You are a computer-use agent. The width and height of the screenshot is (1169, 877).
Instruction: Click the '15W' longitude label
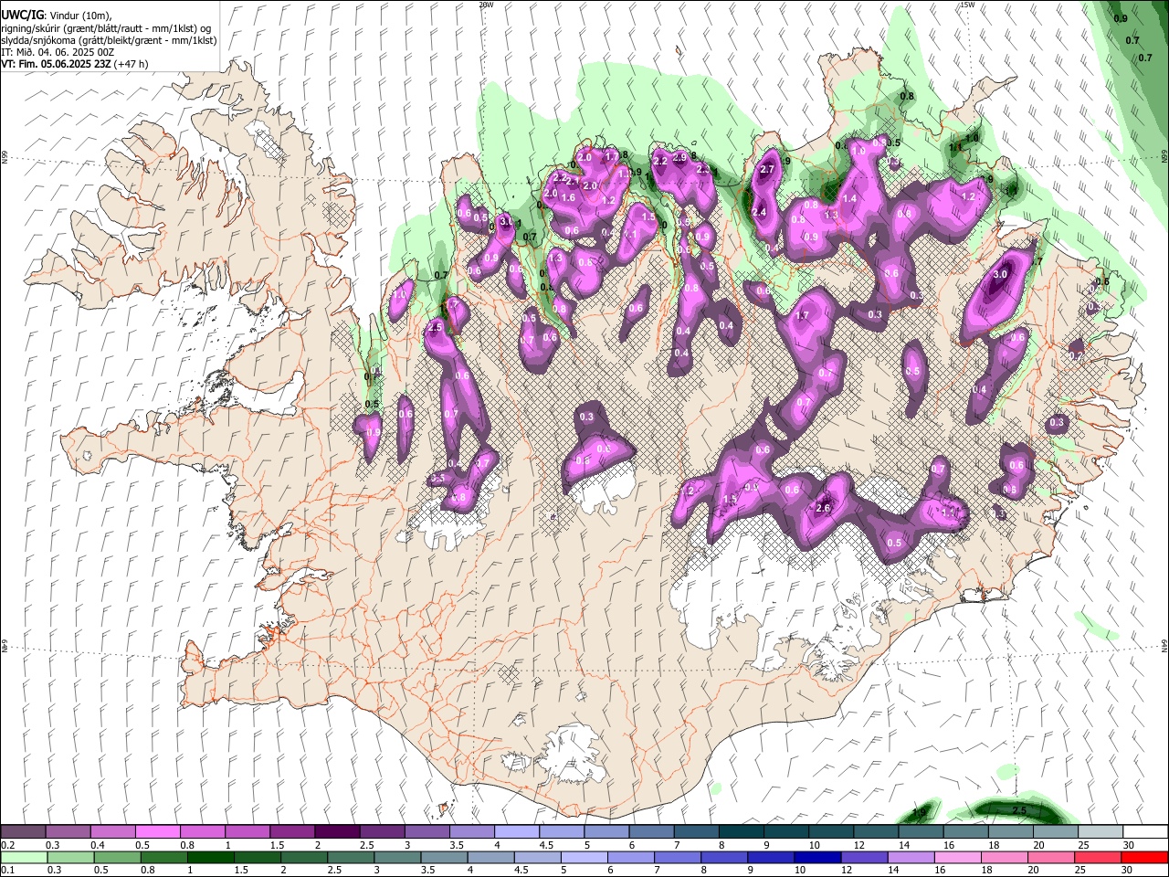pos(966,5)
